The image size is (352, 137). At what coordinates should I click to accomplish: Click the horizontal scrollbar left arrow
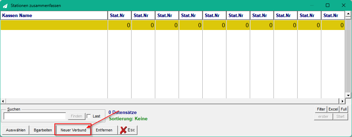pos(3,101)
